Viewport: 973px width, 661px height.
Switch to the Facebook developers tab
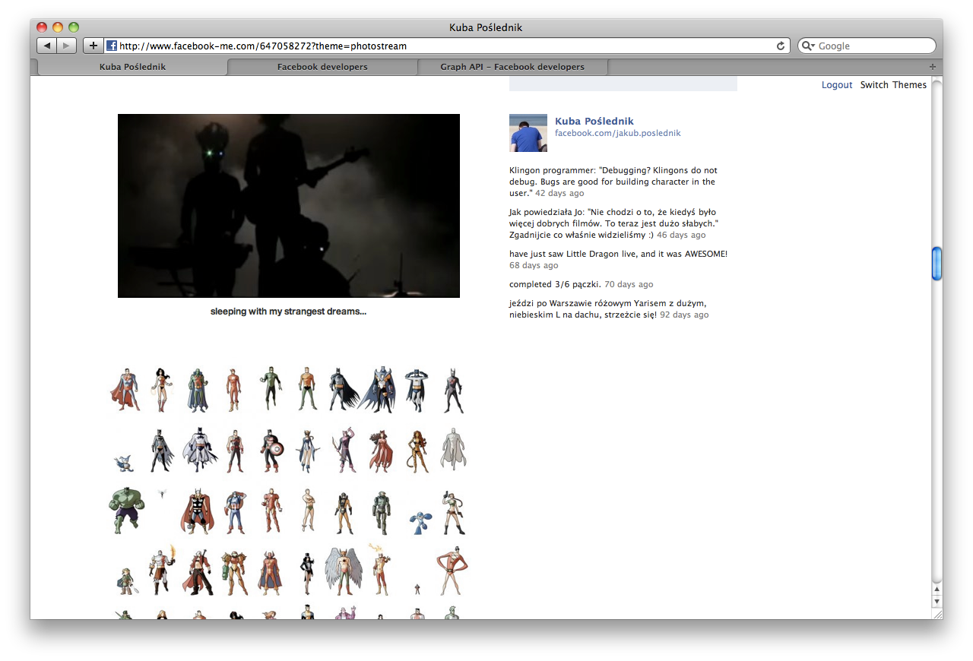[322, 67]
